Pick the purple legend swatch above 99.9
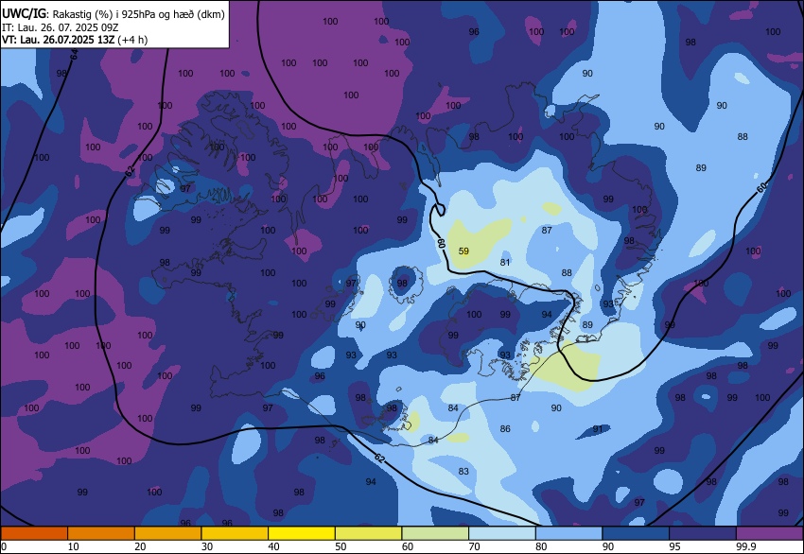Screen dimensions: 804x554 point(770,533)
